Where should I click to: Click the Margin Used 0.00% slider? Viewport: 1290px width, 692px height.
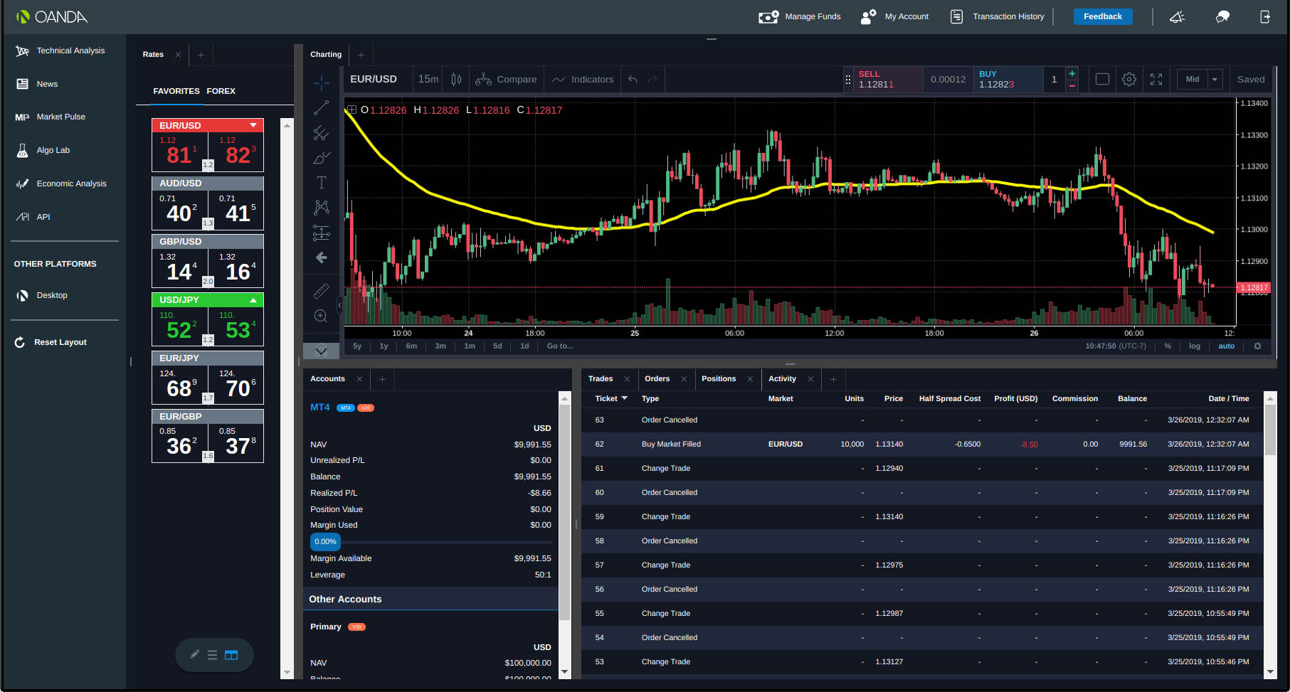click(x=325, y=542)
